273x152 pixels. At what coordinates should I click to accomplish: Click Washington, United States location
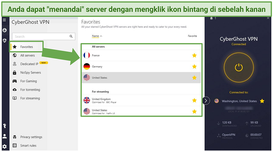pyautogui.click(x=239, y=101)
